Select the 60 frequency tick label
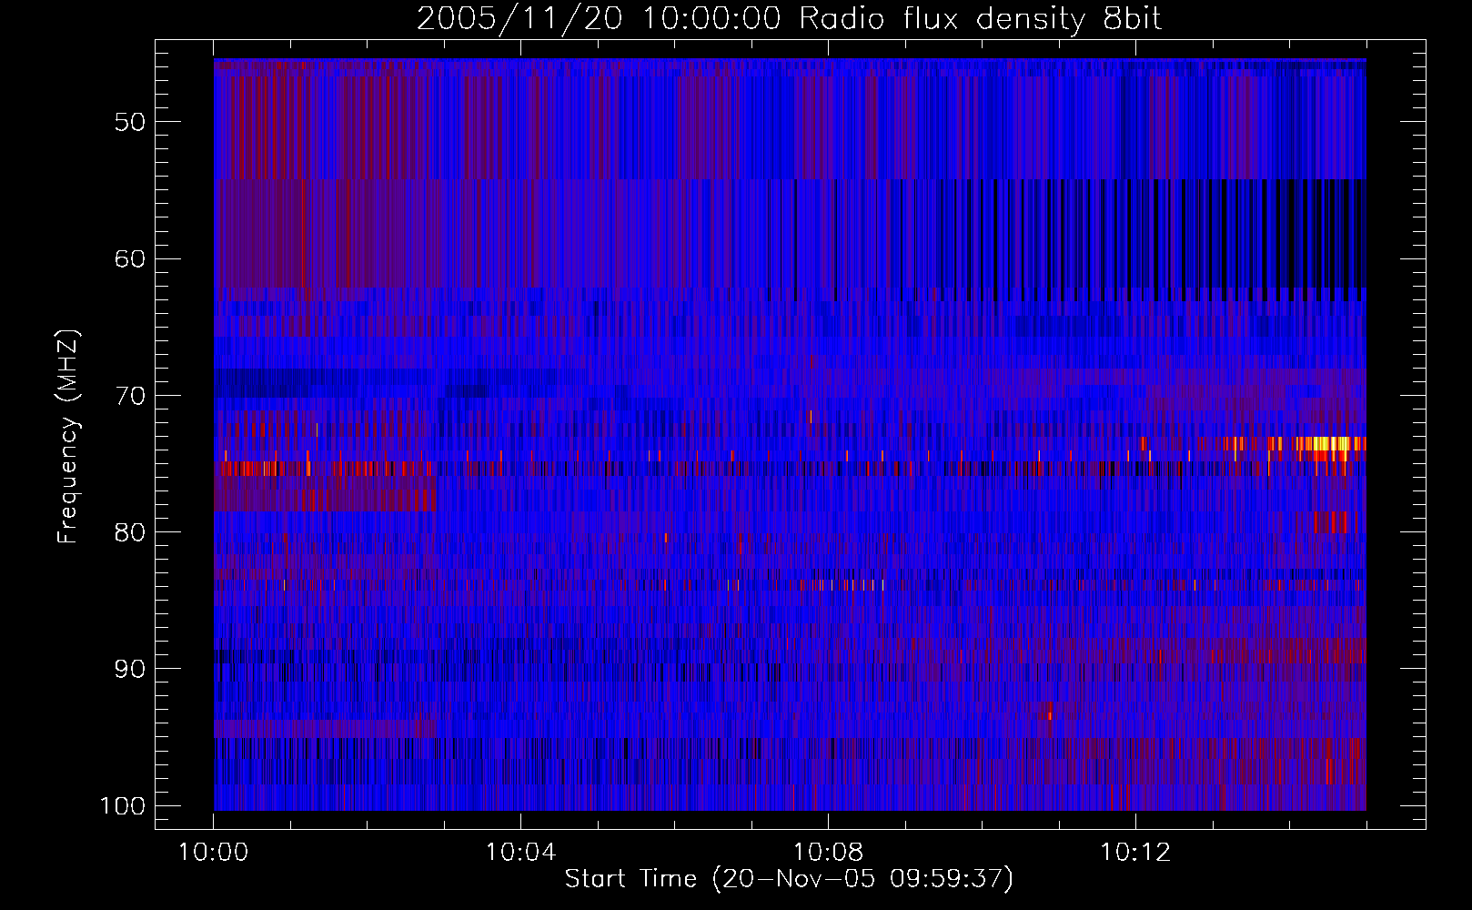 130,258
